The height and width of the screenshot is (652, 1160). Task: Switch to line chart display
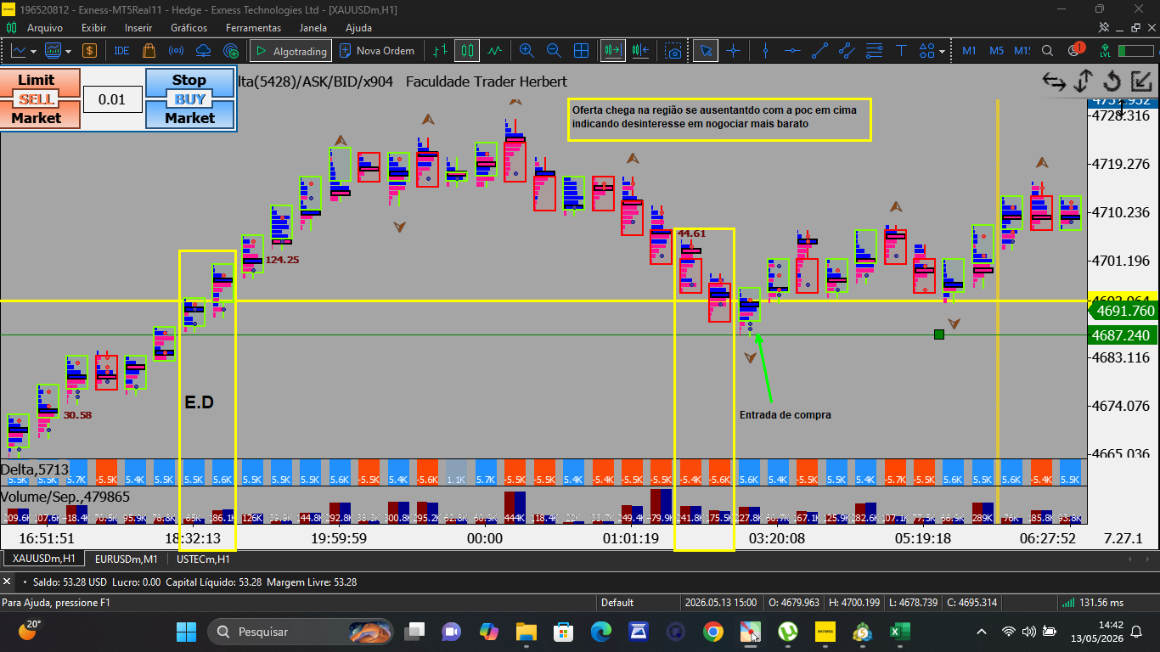pos(494,51)
